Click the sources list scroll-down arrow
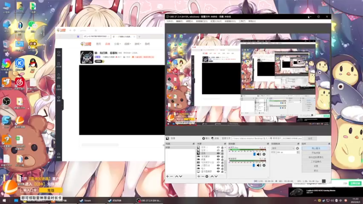The image size is (363, 204). pyautogui.click(x=225, y=172)
